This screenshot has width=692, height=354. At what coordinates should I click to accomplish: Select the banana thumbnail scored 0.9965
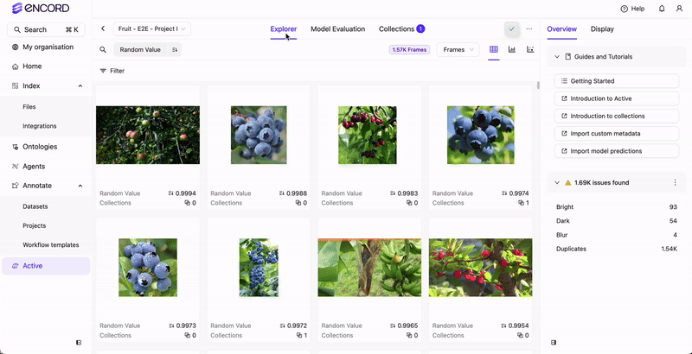pyautogui.click(x=370, y=268)
